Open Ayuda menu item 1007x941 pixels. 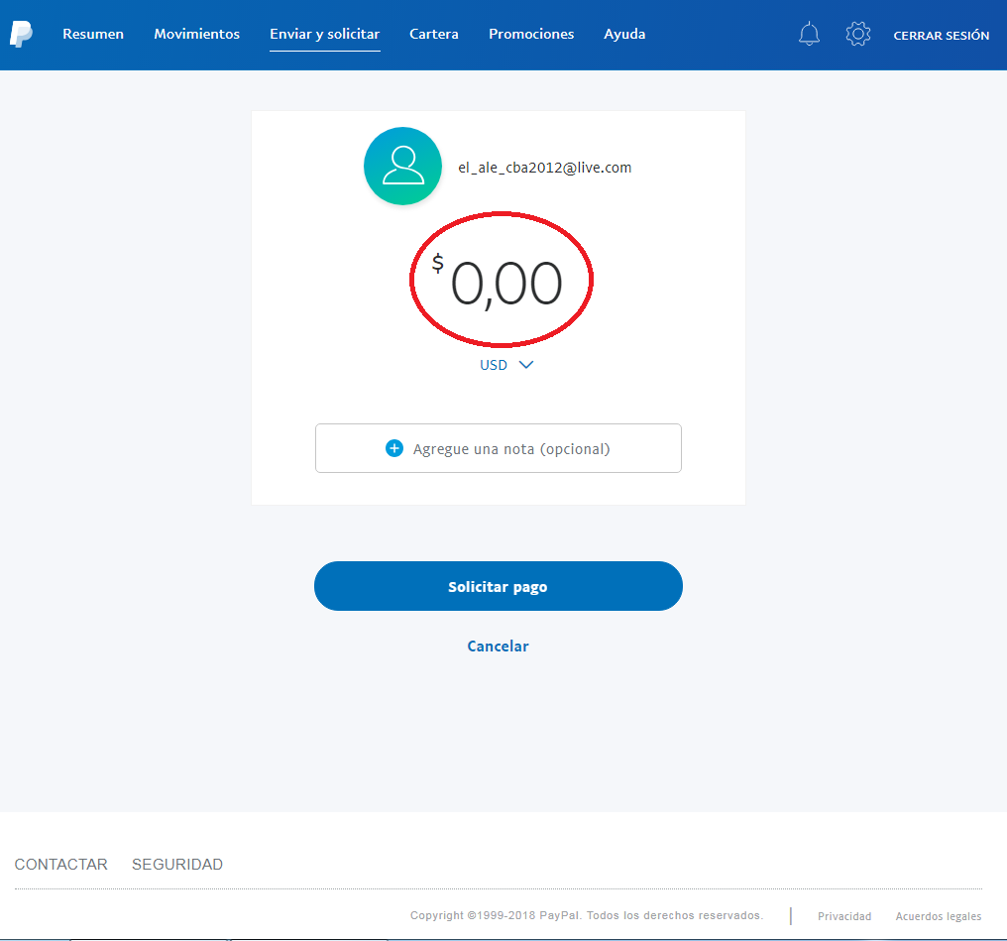[x=624, y=34]
